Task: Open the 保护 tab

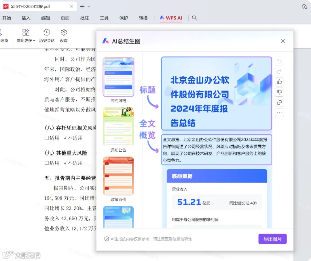Action: pyautogui.click(x=124, y=18)
